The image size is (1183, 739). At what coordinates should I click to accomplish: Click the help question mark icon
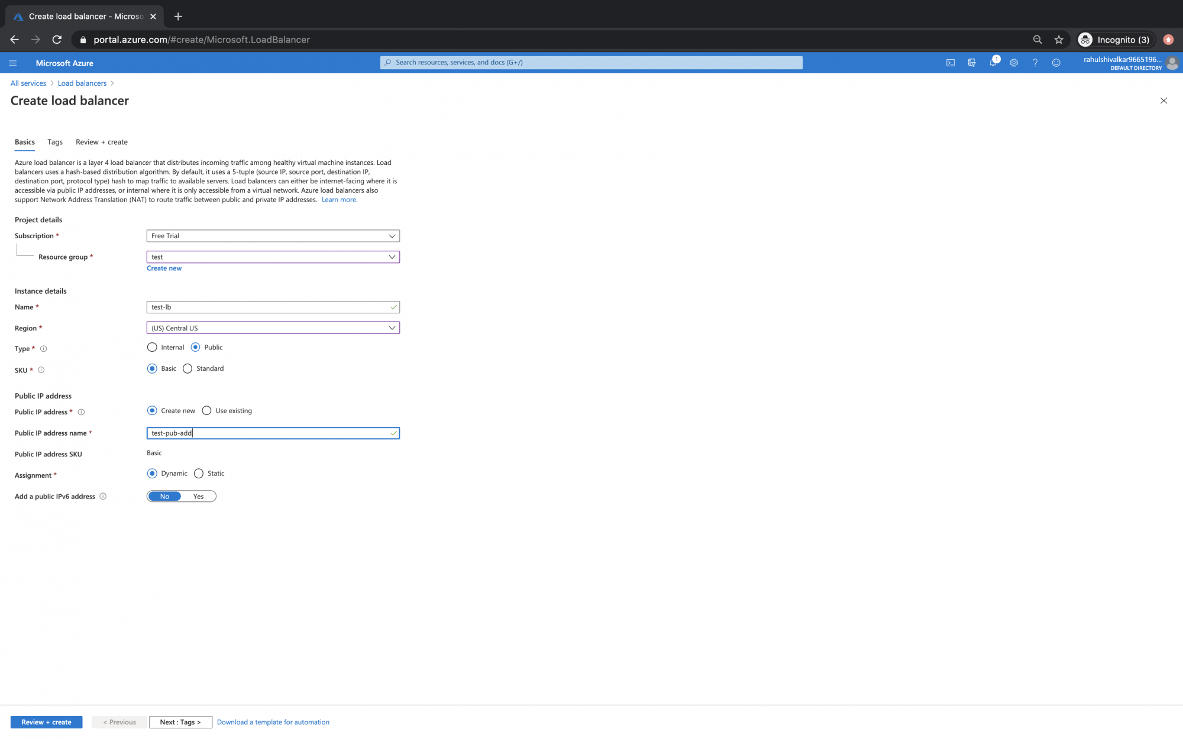pyautogui.click(x=1035, y=63)
